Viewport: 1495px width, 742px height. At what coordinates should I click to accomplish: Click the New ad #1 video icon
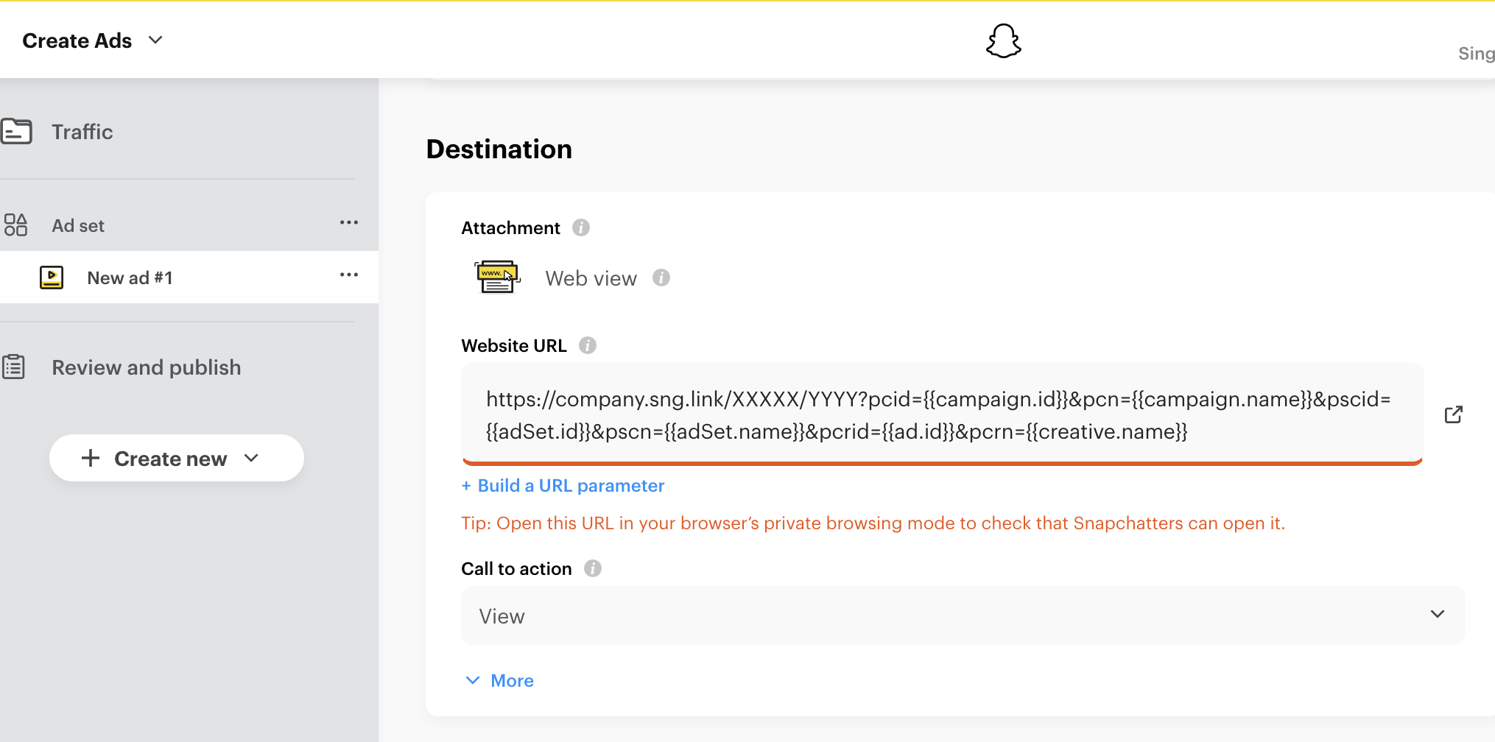pyautogui.click(x=52, y=278)
